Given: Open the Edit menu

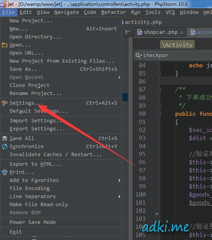Looking at the screenshot, I should (25, 12).
